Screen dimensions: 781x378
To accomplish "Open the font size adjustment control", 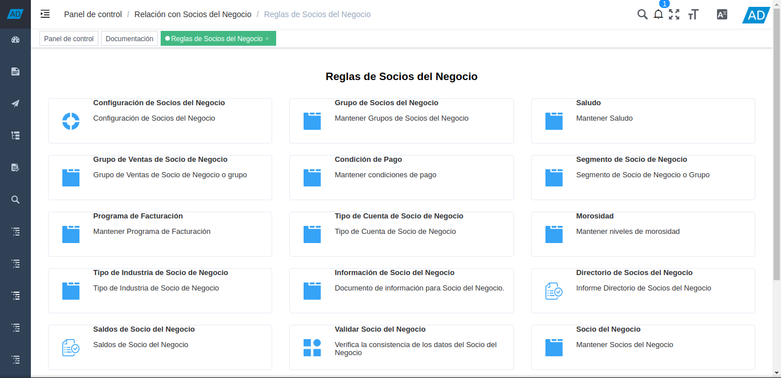I will click(x=693, y=15).
